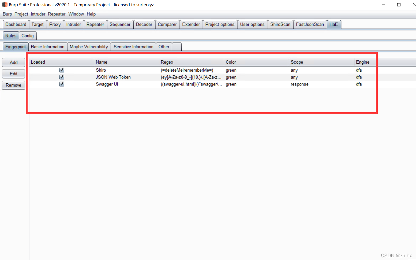
Task: Open the ShiroScan tab
Action: 280,24
